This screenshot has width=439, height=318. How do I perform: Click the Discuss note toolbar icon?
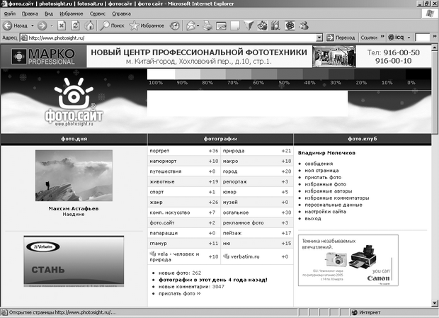click(x=235, y=25)
